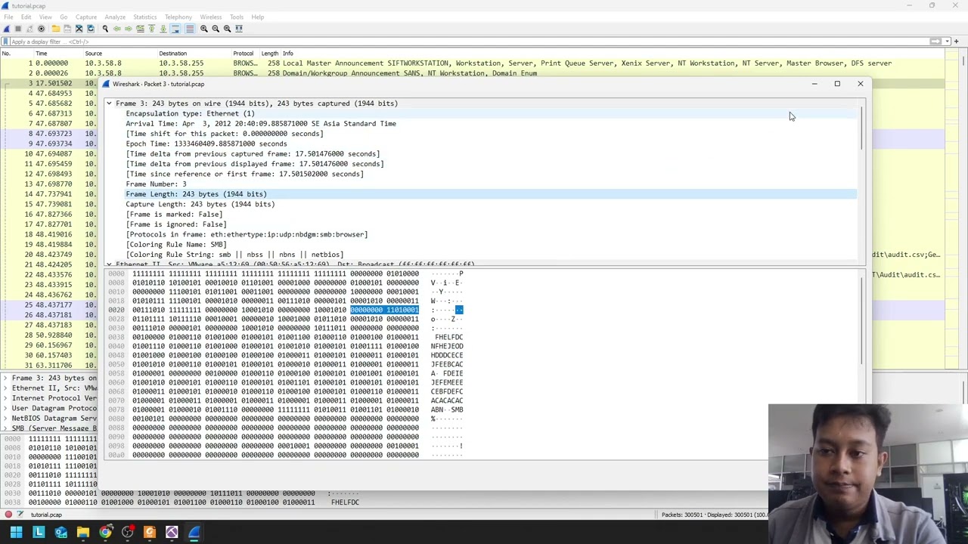
Task: Zoom in the main window text
Action: point(204,29)
